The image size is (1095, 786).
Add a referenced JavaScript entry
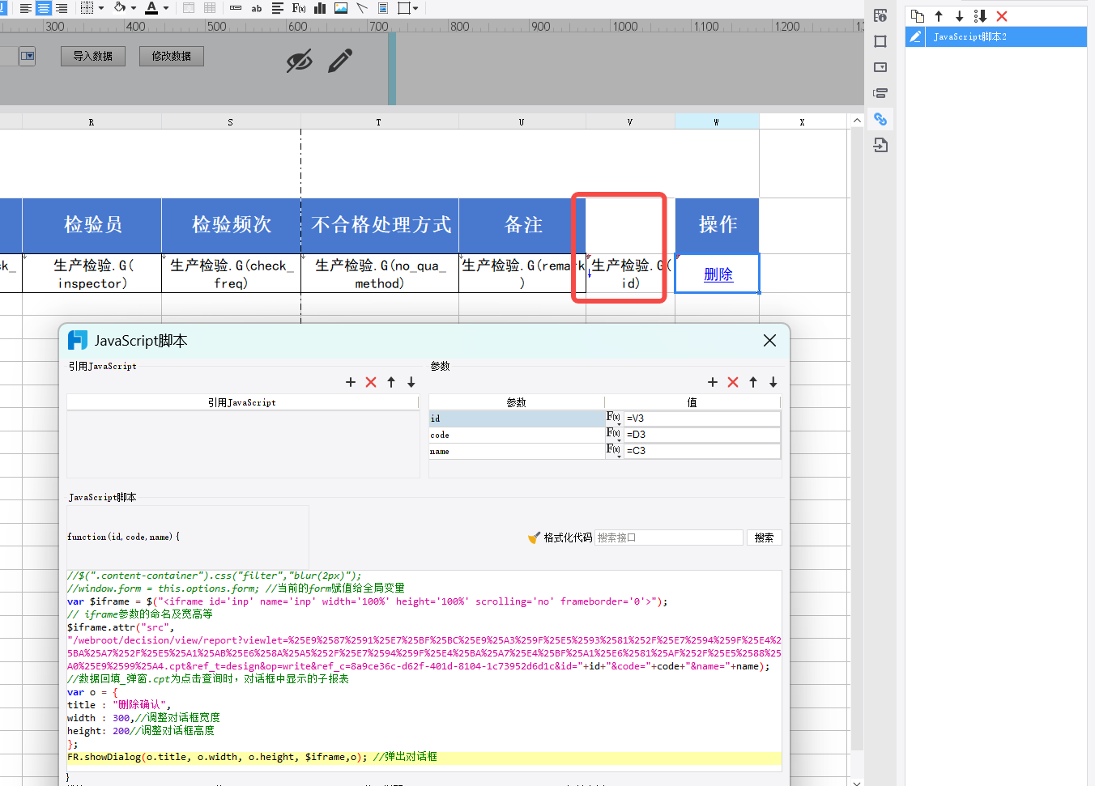(351, 382)
